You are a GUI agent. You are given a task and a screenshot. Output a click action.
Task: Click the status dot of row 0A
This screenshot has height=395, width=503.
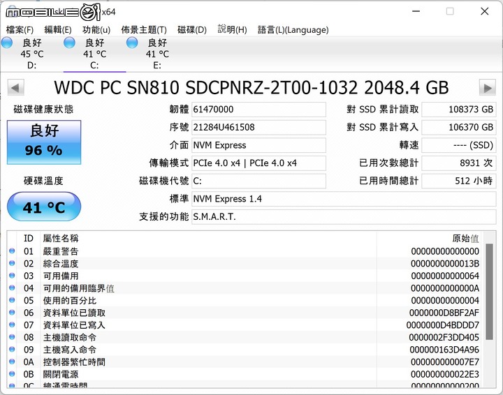[x=12, y=362]
